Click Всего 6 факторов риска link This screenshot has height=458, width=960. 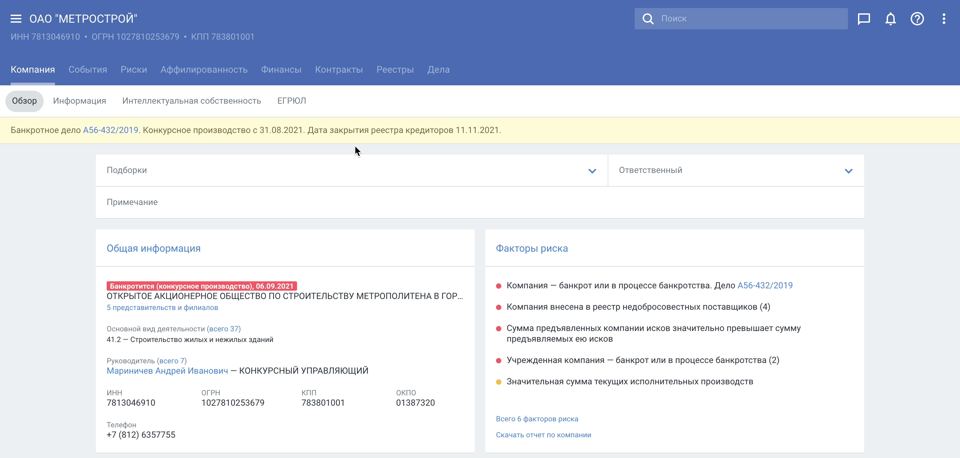pyautogui.click(x=537, y=419)
